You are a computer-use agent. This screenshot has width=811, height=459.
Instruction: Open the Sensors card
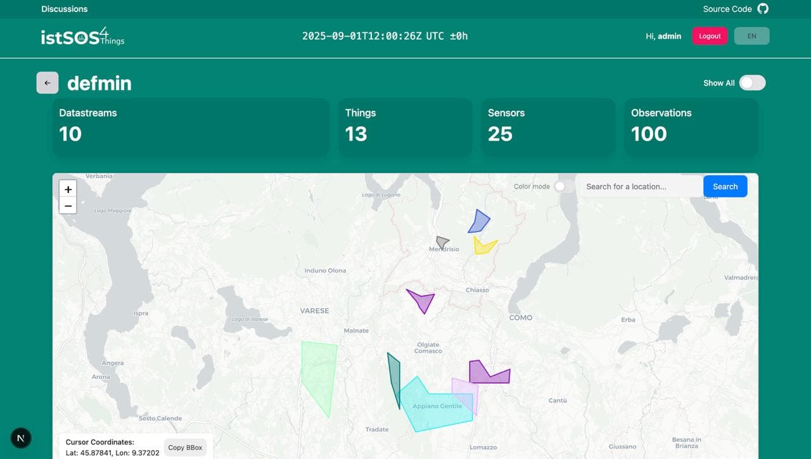pos(548,127)
